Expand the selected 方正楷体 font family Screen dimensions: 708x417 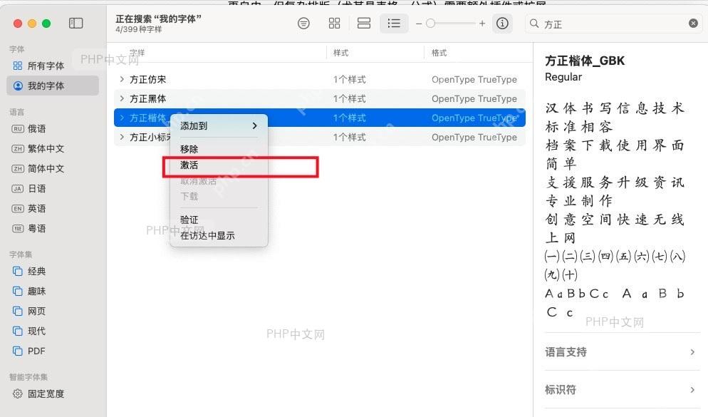[122, 118]
